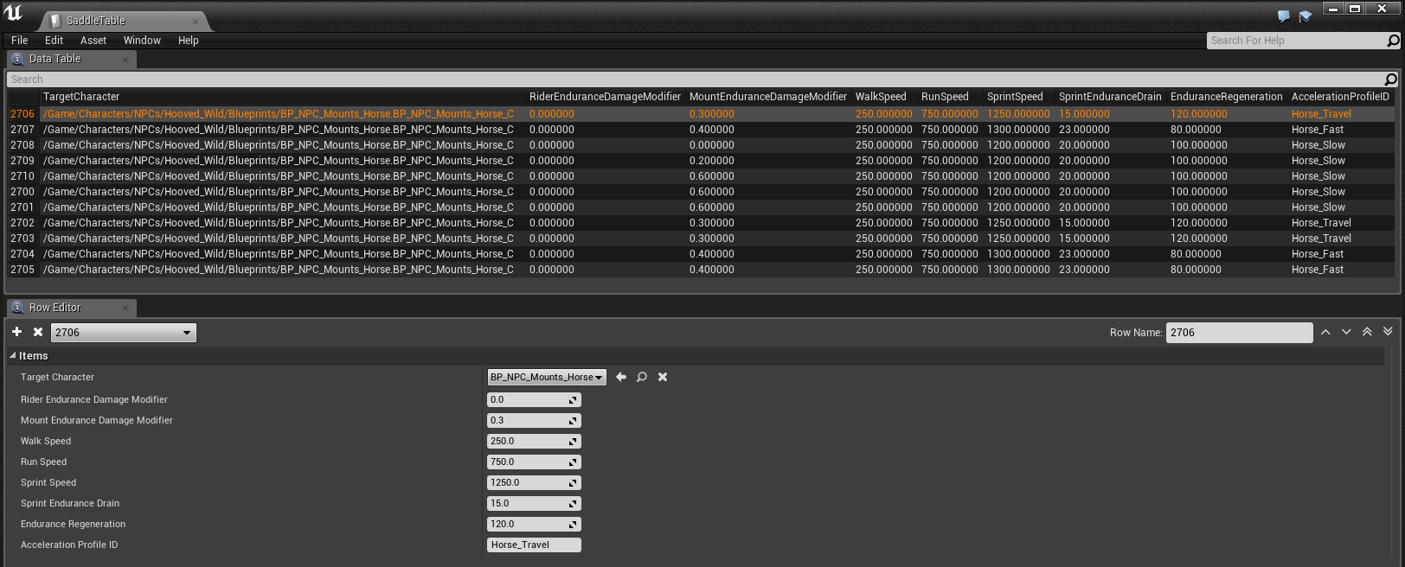Sort by the SprintSpeed column header
Image resolution: width=1405 pixels, height=567 pixels.
pyautogui.click(x=1015, y=97)
